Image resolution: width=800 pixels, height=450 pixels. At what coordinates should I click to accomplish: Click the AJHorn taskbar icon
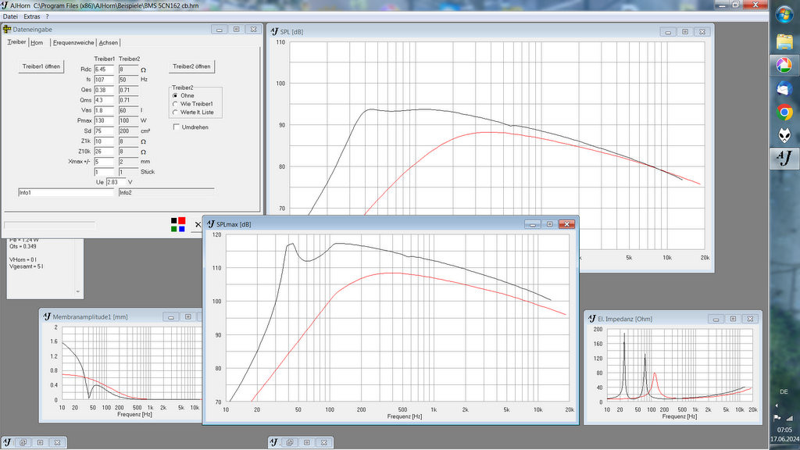(x=784, y=159)
